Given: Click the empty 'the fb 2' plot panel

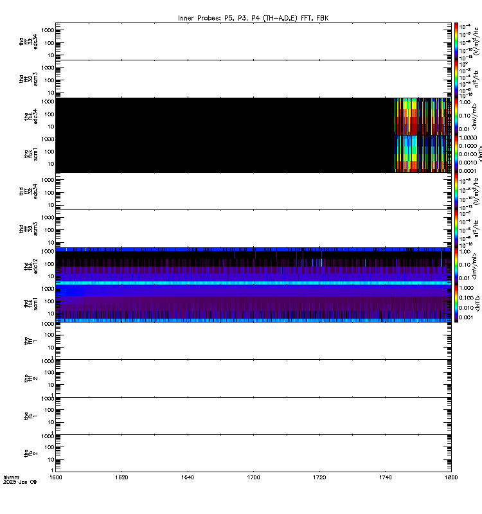Looking at the screenshot, I should click(253, 454).
